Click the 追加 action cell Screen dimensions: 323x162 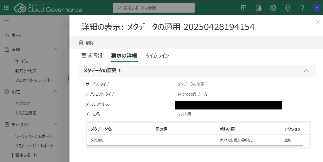point(288,140)
